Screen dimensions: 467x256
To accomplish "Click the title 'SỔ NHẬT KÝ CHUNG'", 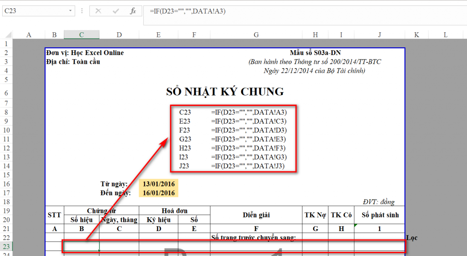I will coord(225,92).
